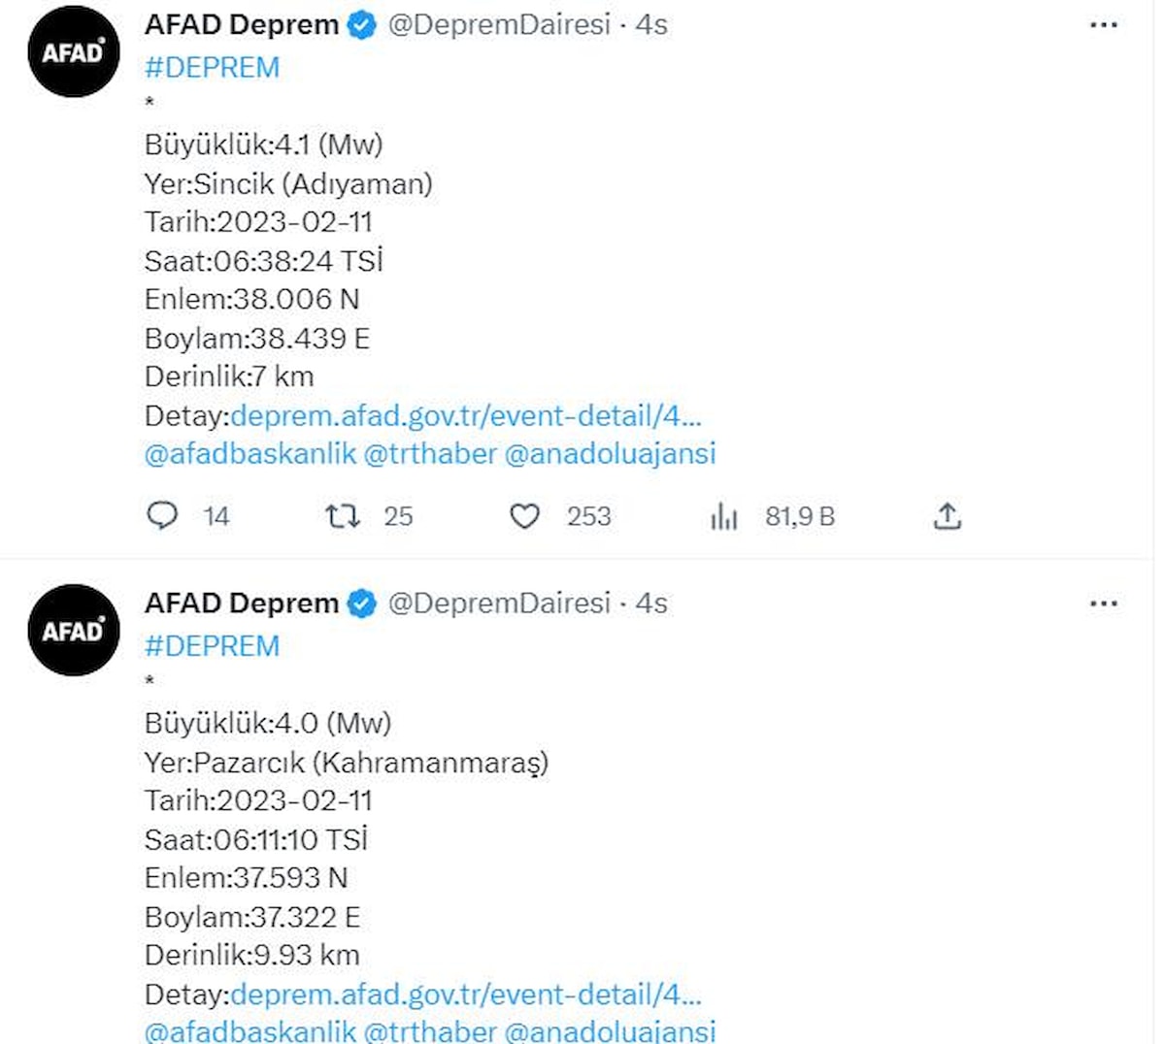View analytics of the first tweet

[724, 516]
